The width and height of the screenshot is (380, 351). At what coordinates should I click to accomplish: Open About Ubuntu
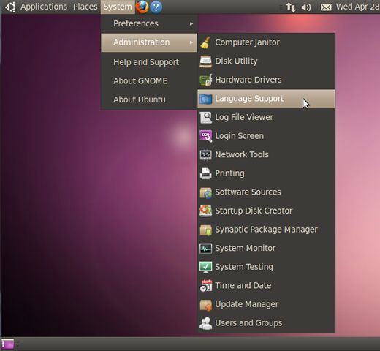click(x=149, y=99)
